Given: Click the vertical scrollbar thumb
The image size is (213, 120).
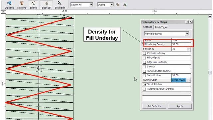Looking at the screenshot, I should [210, 73].
